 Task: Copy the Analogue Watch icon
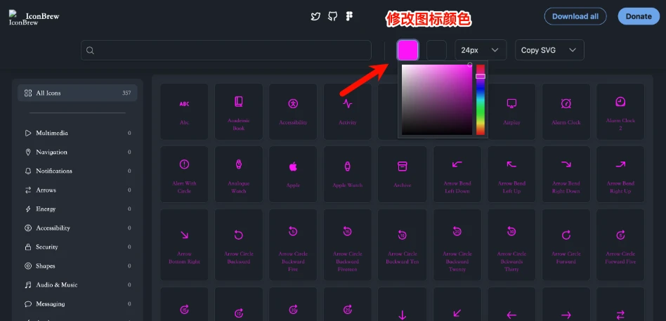(x=239, y=174)
